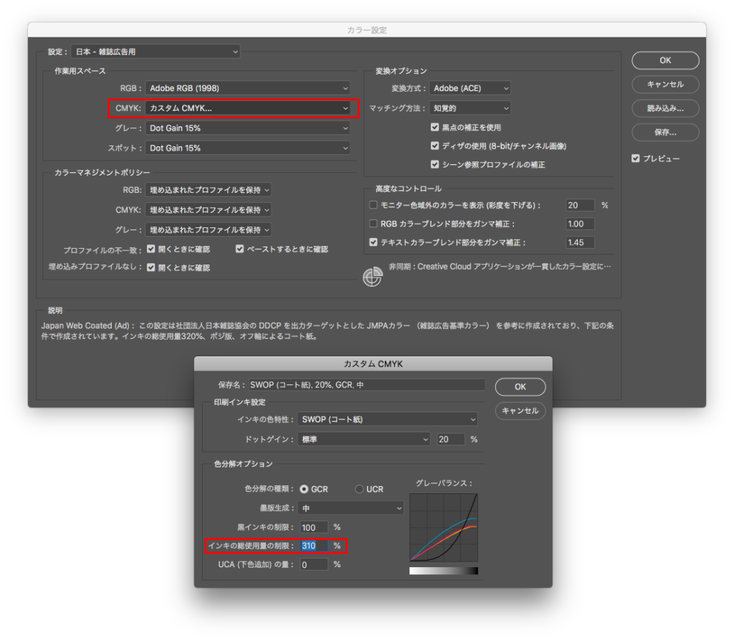The width and height of the screenshot is (734, 641).
Task: Click the RGB blend gamma 1.00 field
Action: (x=580, y=224)
